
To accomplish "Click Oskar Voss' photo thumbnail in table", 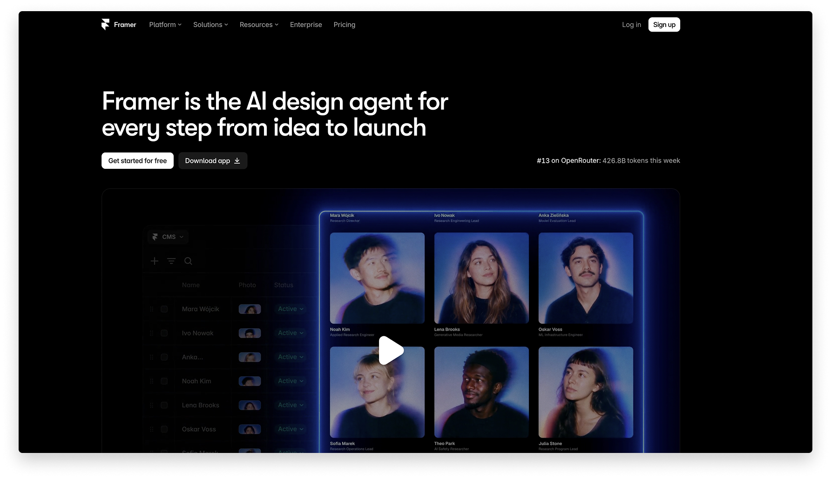I will [250, 429].
